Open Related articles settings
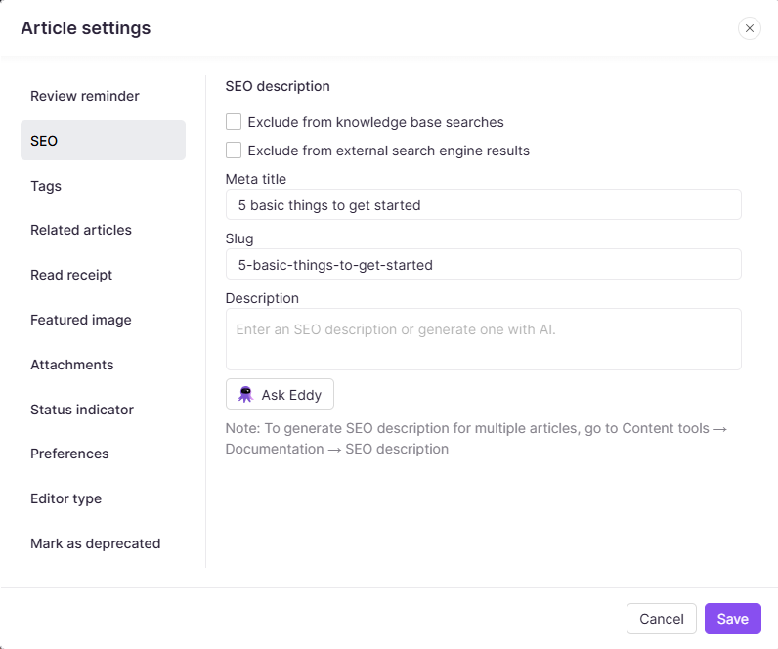This screenshot has width=778, height=649. 81,230
